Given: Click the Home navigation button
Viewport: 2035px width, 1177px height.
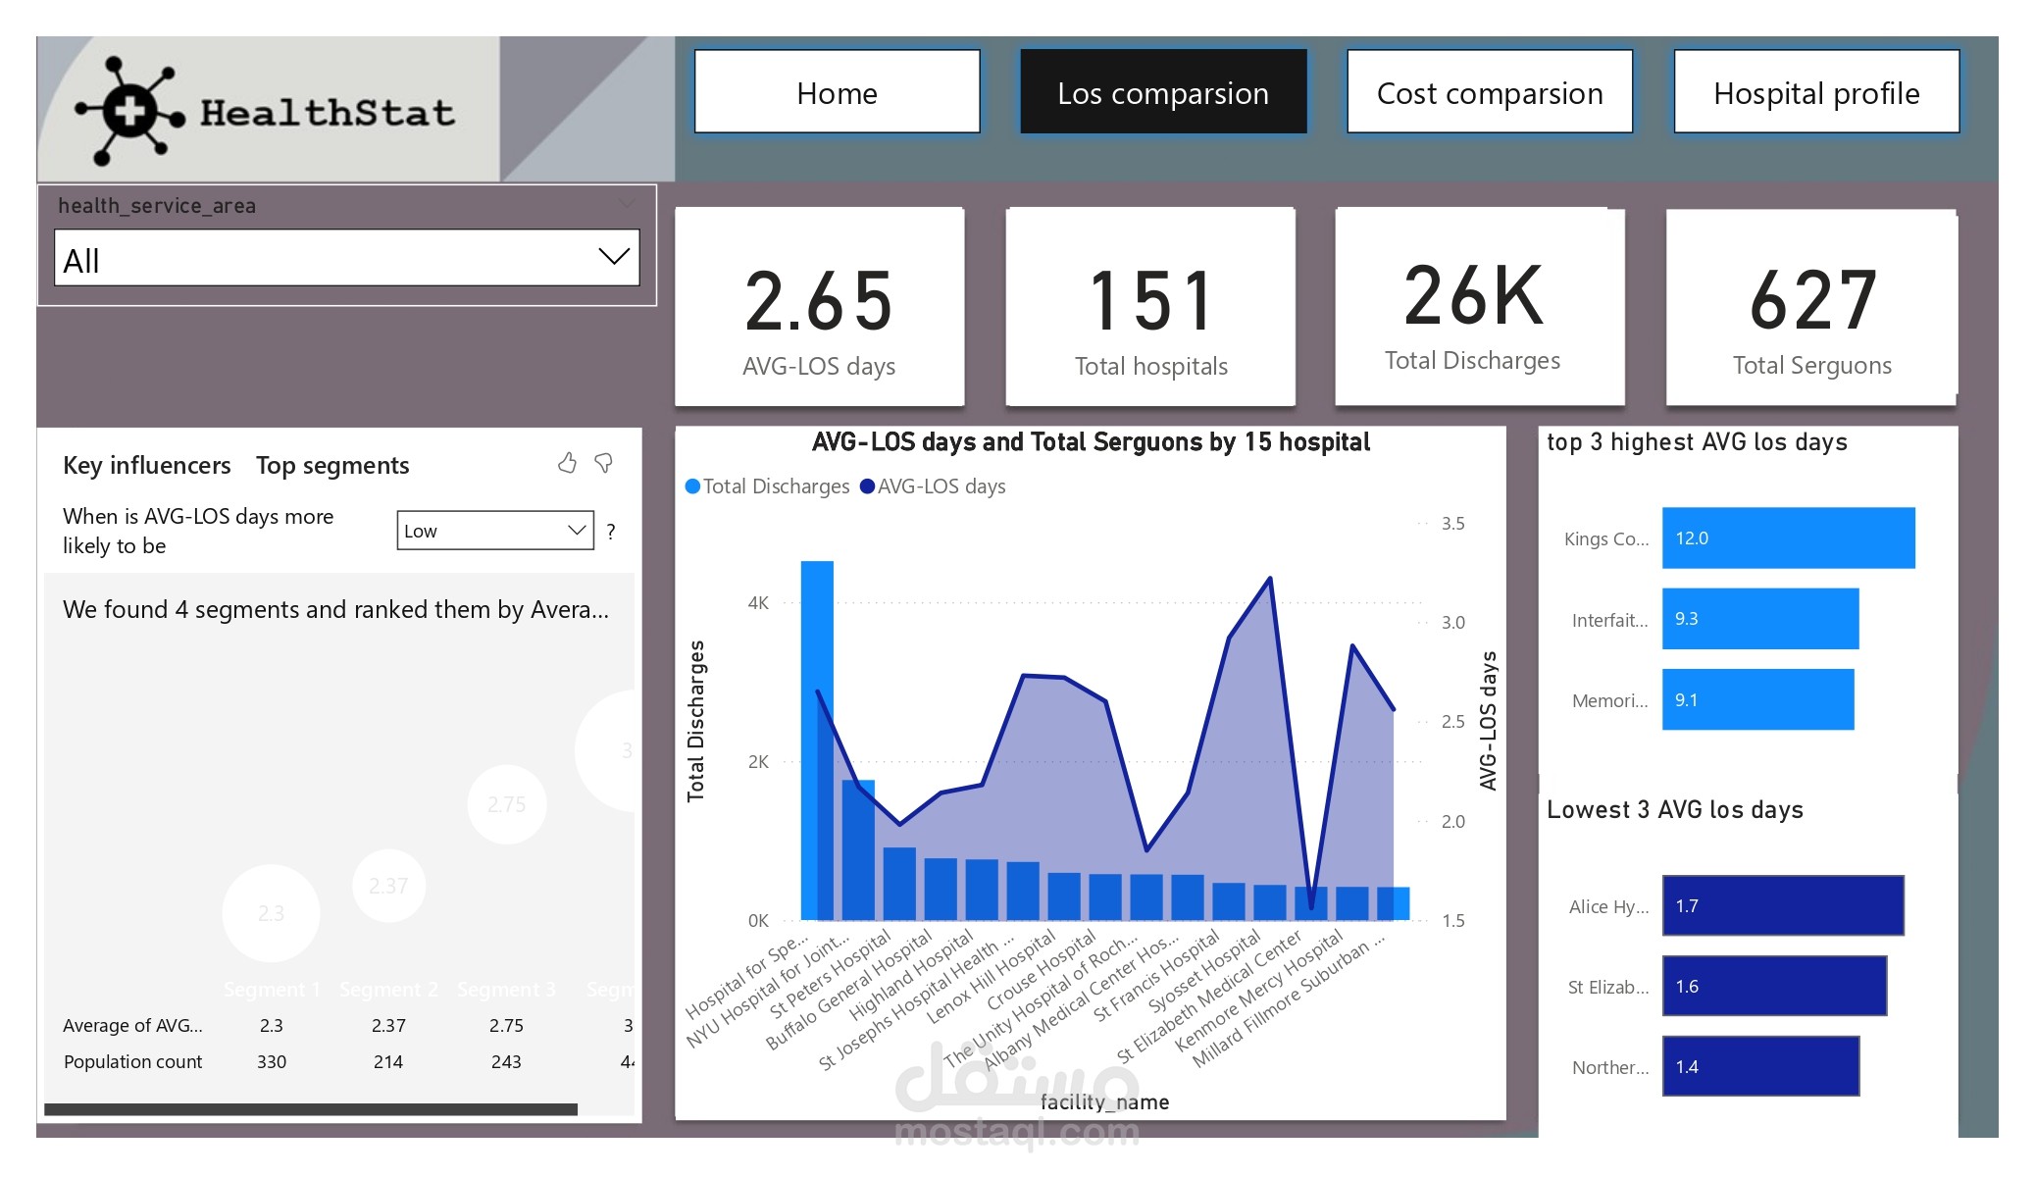Looking at the screenshot, I should (x=837, y=92).
